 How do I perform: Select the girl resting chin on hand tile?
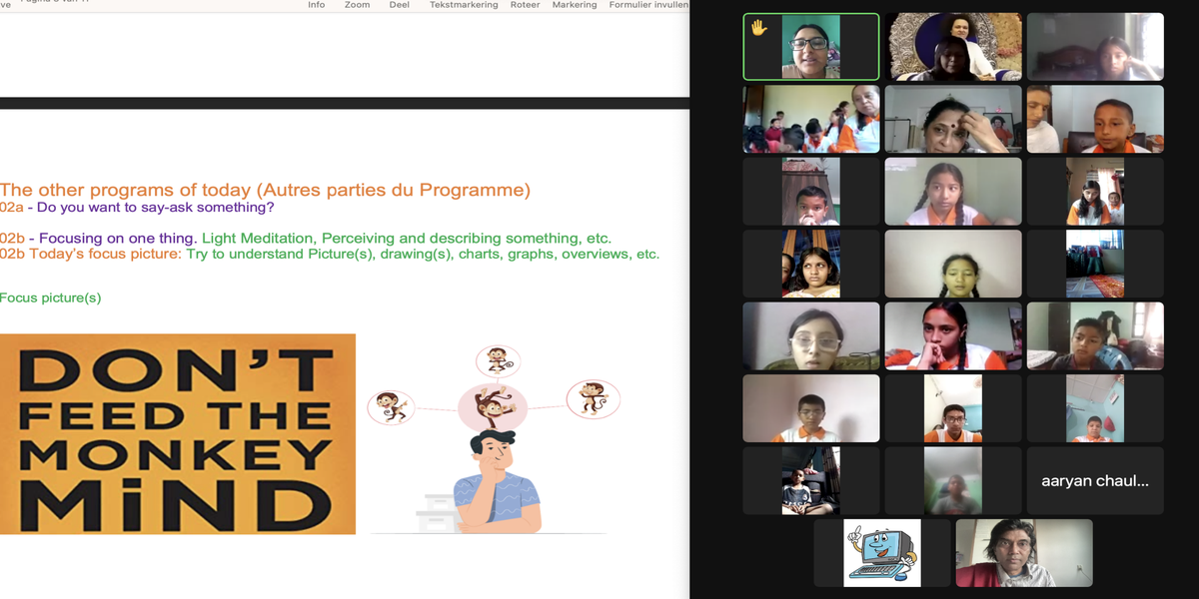pyautogui.click(x=954, y=335)
